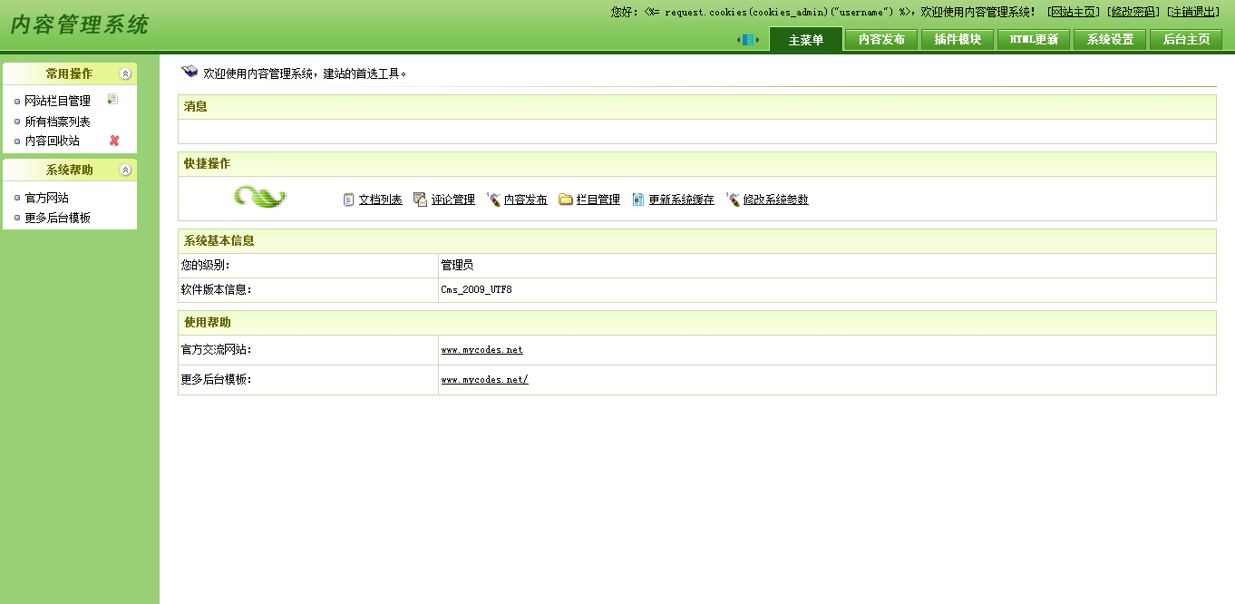Select the 主菜单 tab
This screenshot has width=1235, height=604.
[806, 39]
